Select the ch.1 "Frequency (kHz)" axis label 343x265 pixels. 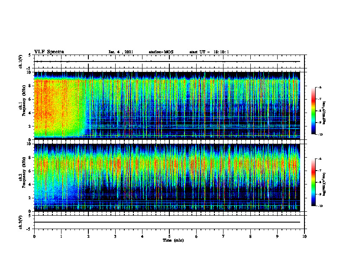(24, 100)
